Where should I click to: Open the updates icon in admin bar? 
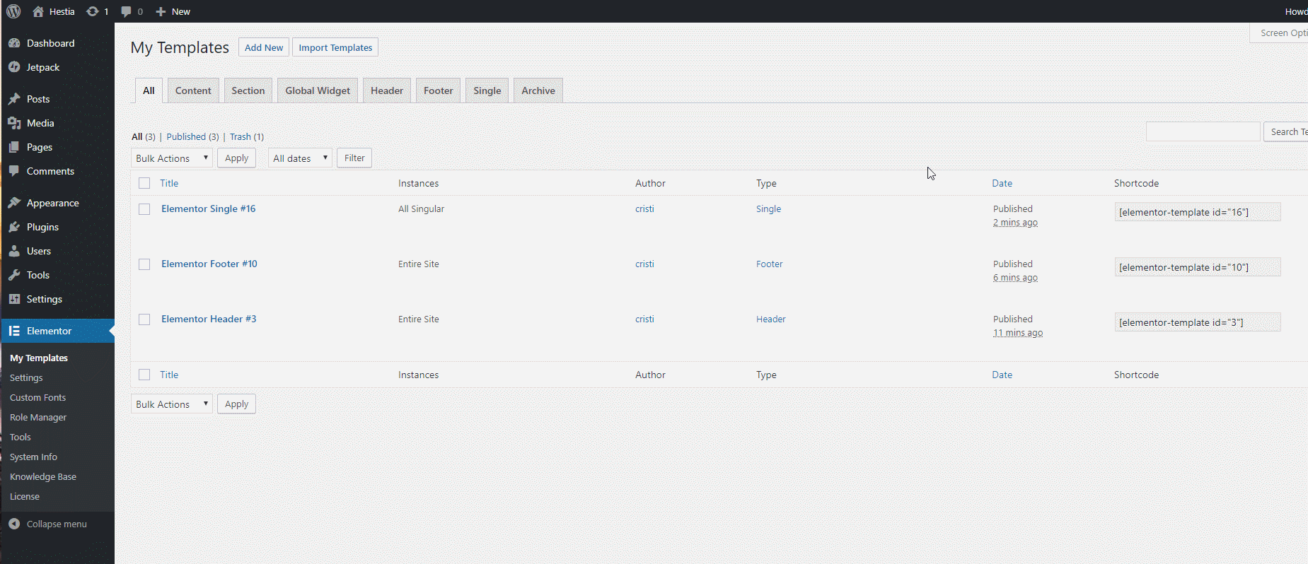(93, 11)
